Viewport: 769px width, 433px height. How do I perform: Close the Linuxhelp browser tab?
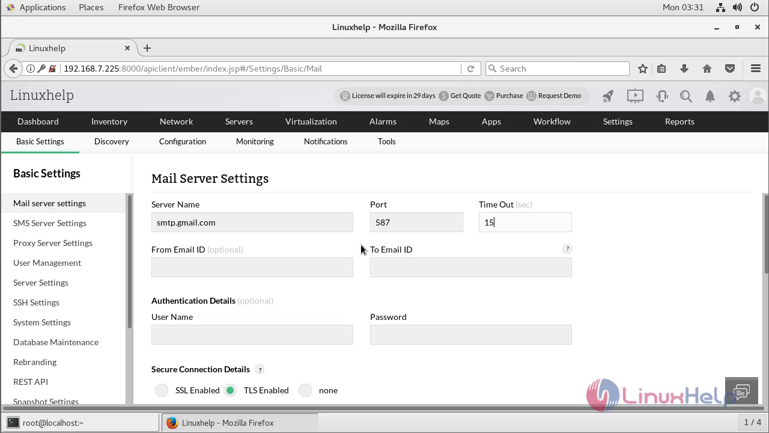[127, 48]
